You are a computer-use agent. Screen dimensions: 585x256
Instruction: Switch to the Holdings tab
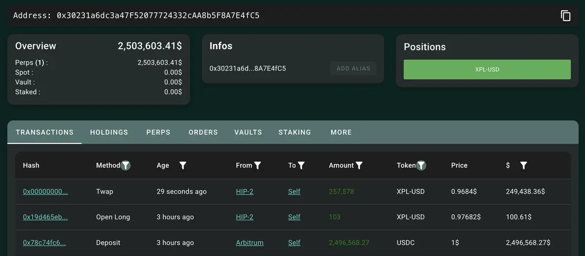click(109, 132)
